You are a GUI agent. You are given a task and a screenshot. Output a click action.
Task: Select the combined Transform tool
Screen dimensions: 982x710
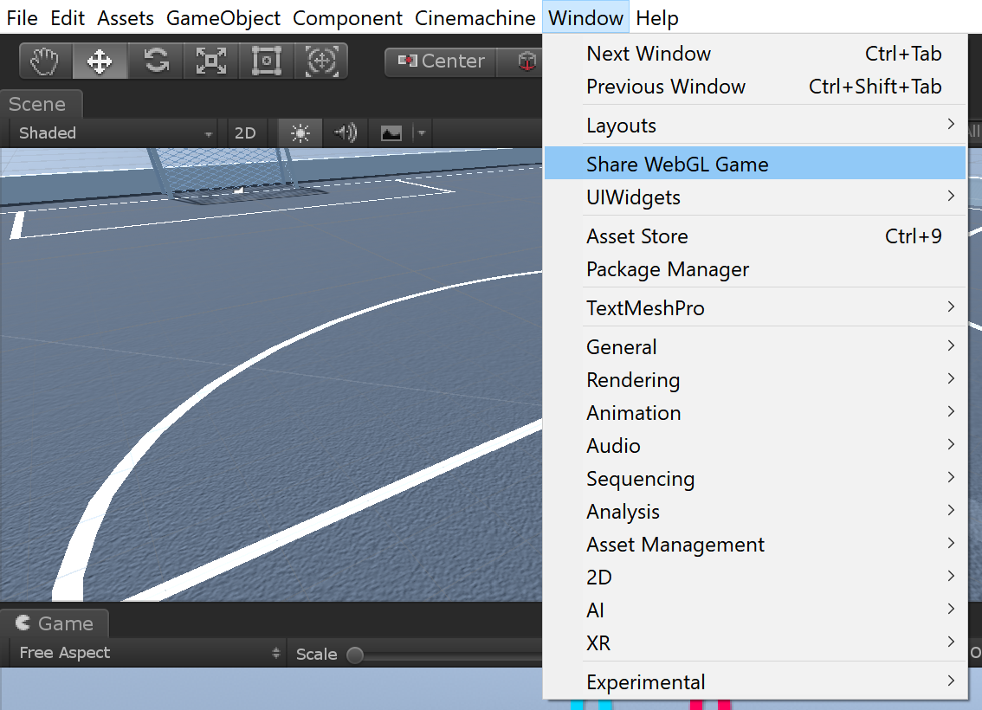click(x=320, y=61)
